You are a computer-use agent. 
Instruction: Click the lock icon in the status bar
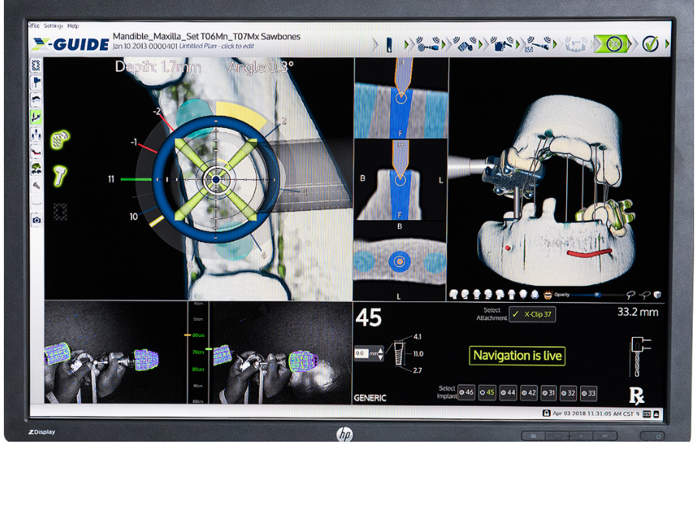(546, 413)
